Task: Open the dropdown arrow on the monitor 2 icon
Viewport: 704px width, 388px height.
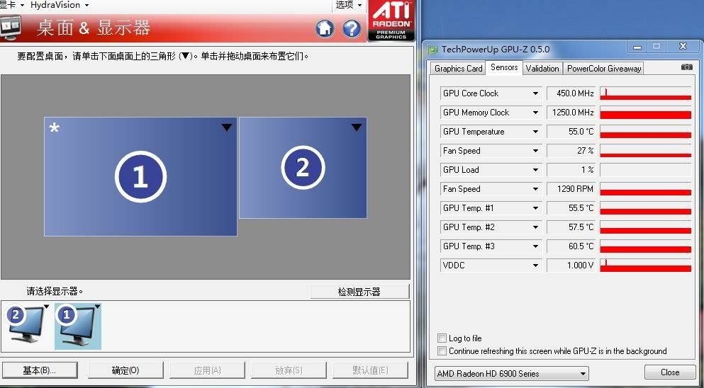Action: [46, 307]
